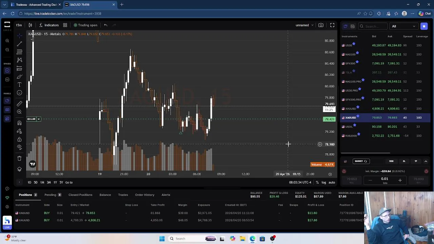
Task: Select the USOIL instrument row
Action: pos(386,126)
